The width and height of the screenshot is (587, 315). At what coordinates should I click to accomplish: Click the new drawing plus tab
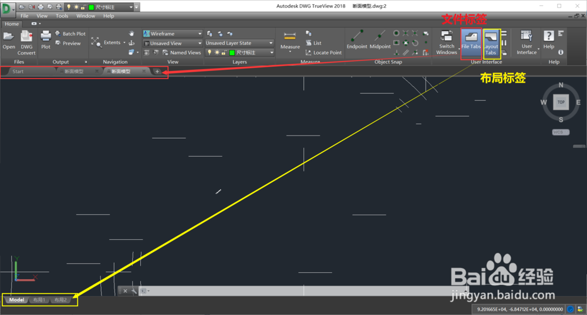point(157,72)
